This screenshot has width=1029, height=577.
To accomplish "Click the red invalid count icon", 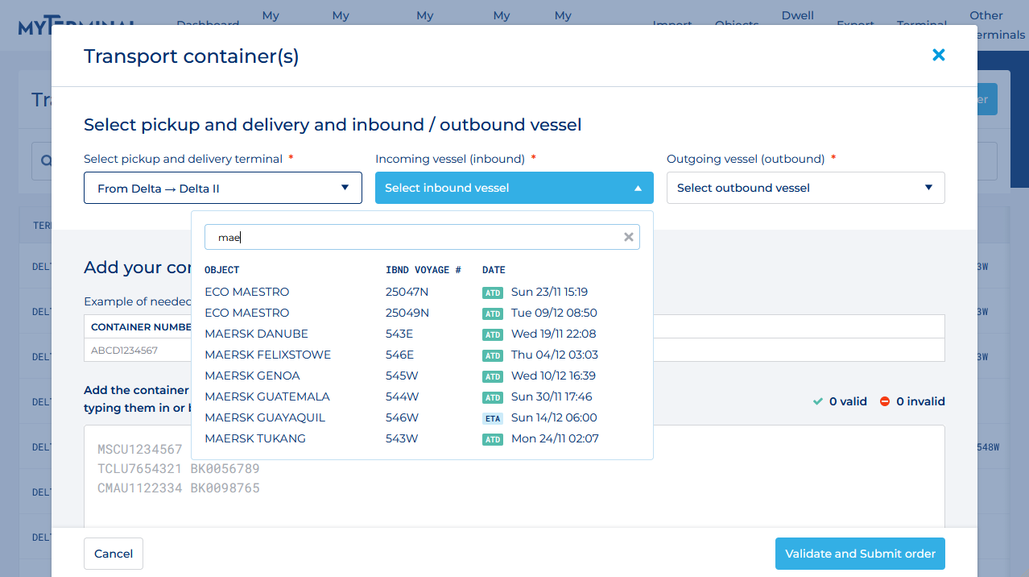I will [885, 401].
